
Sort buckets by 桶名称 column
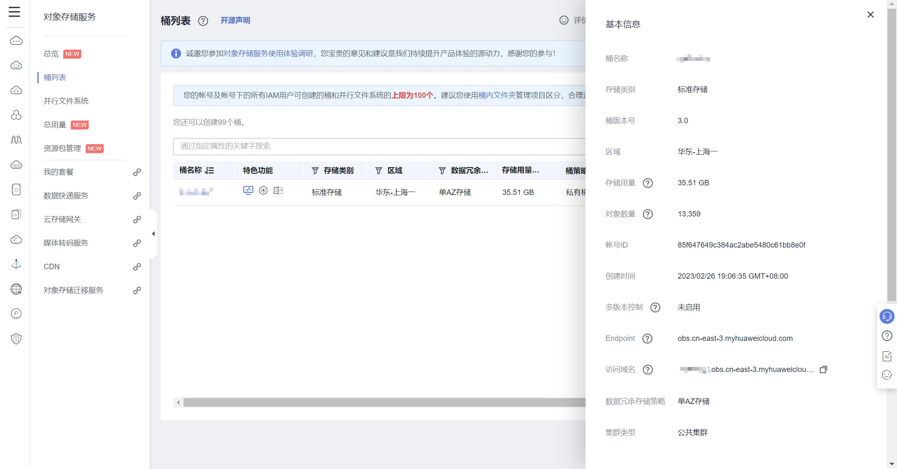coord(210,170)
